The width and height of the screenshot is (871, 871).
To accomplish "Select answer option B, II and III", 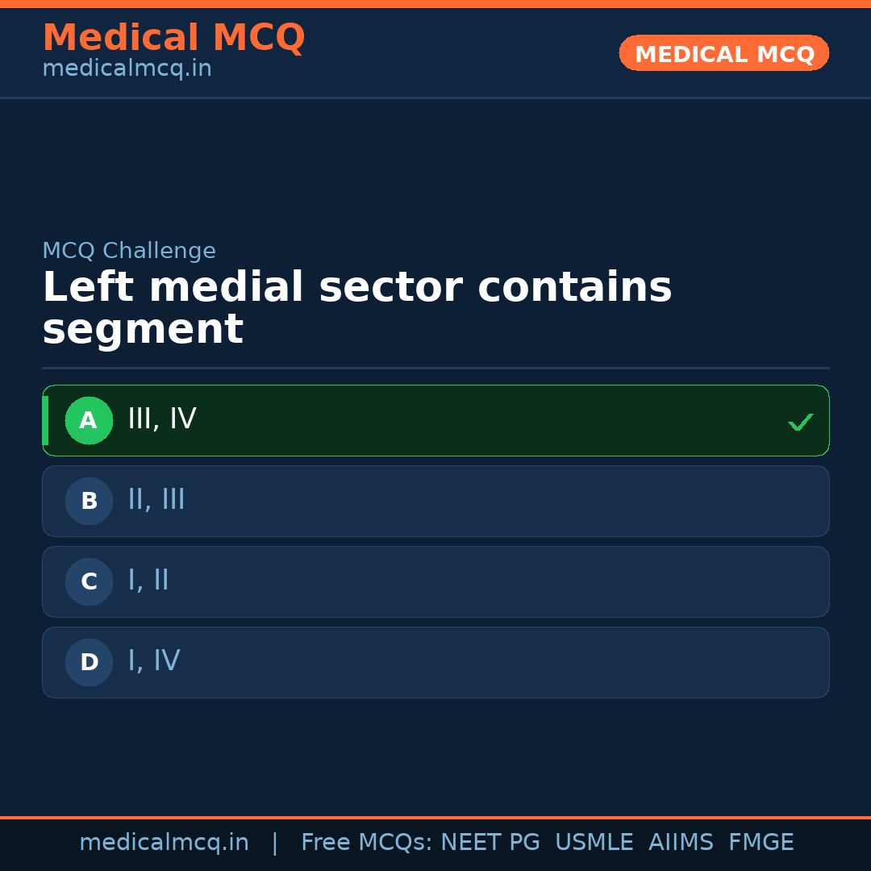I will (435, 501).
